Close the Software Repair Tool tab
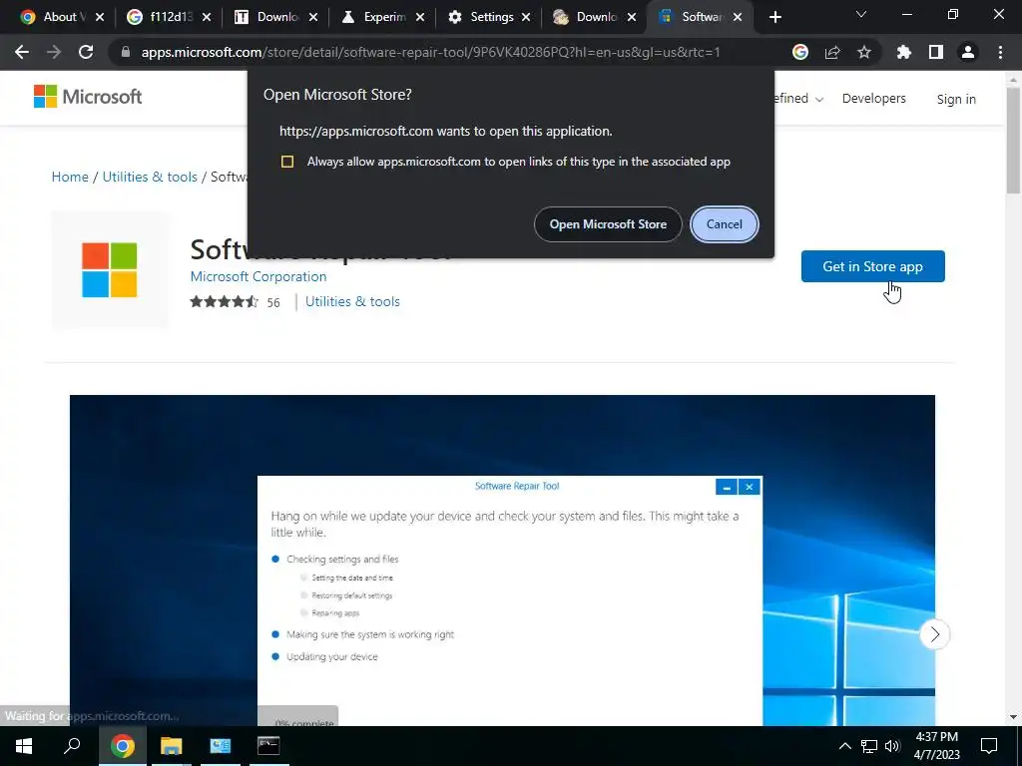The image size is (1022, 766). click(x=738, y=17)
